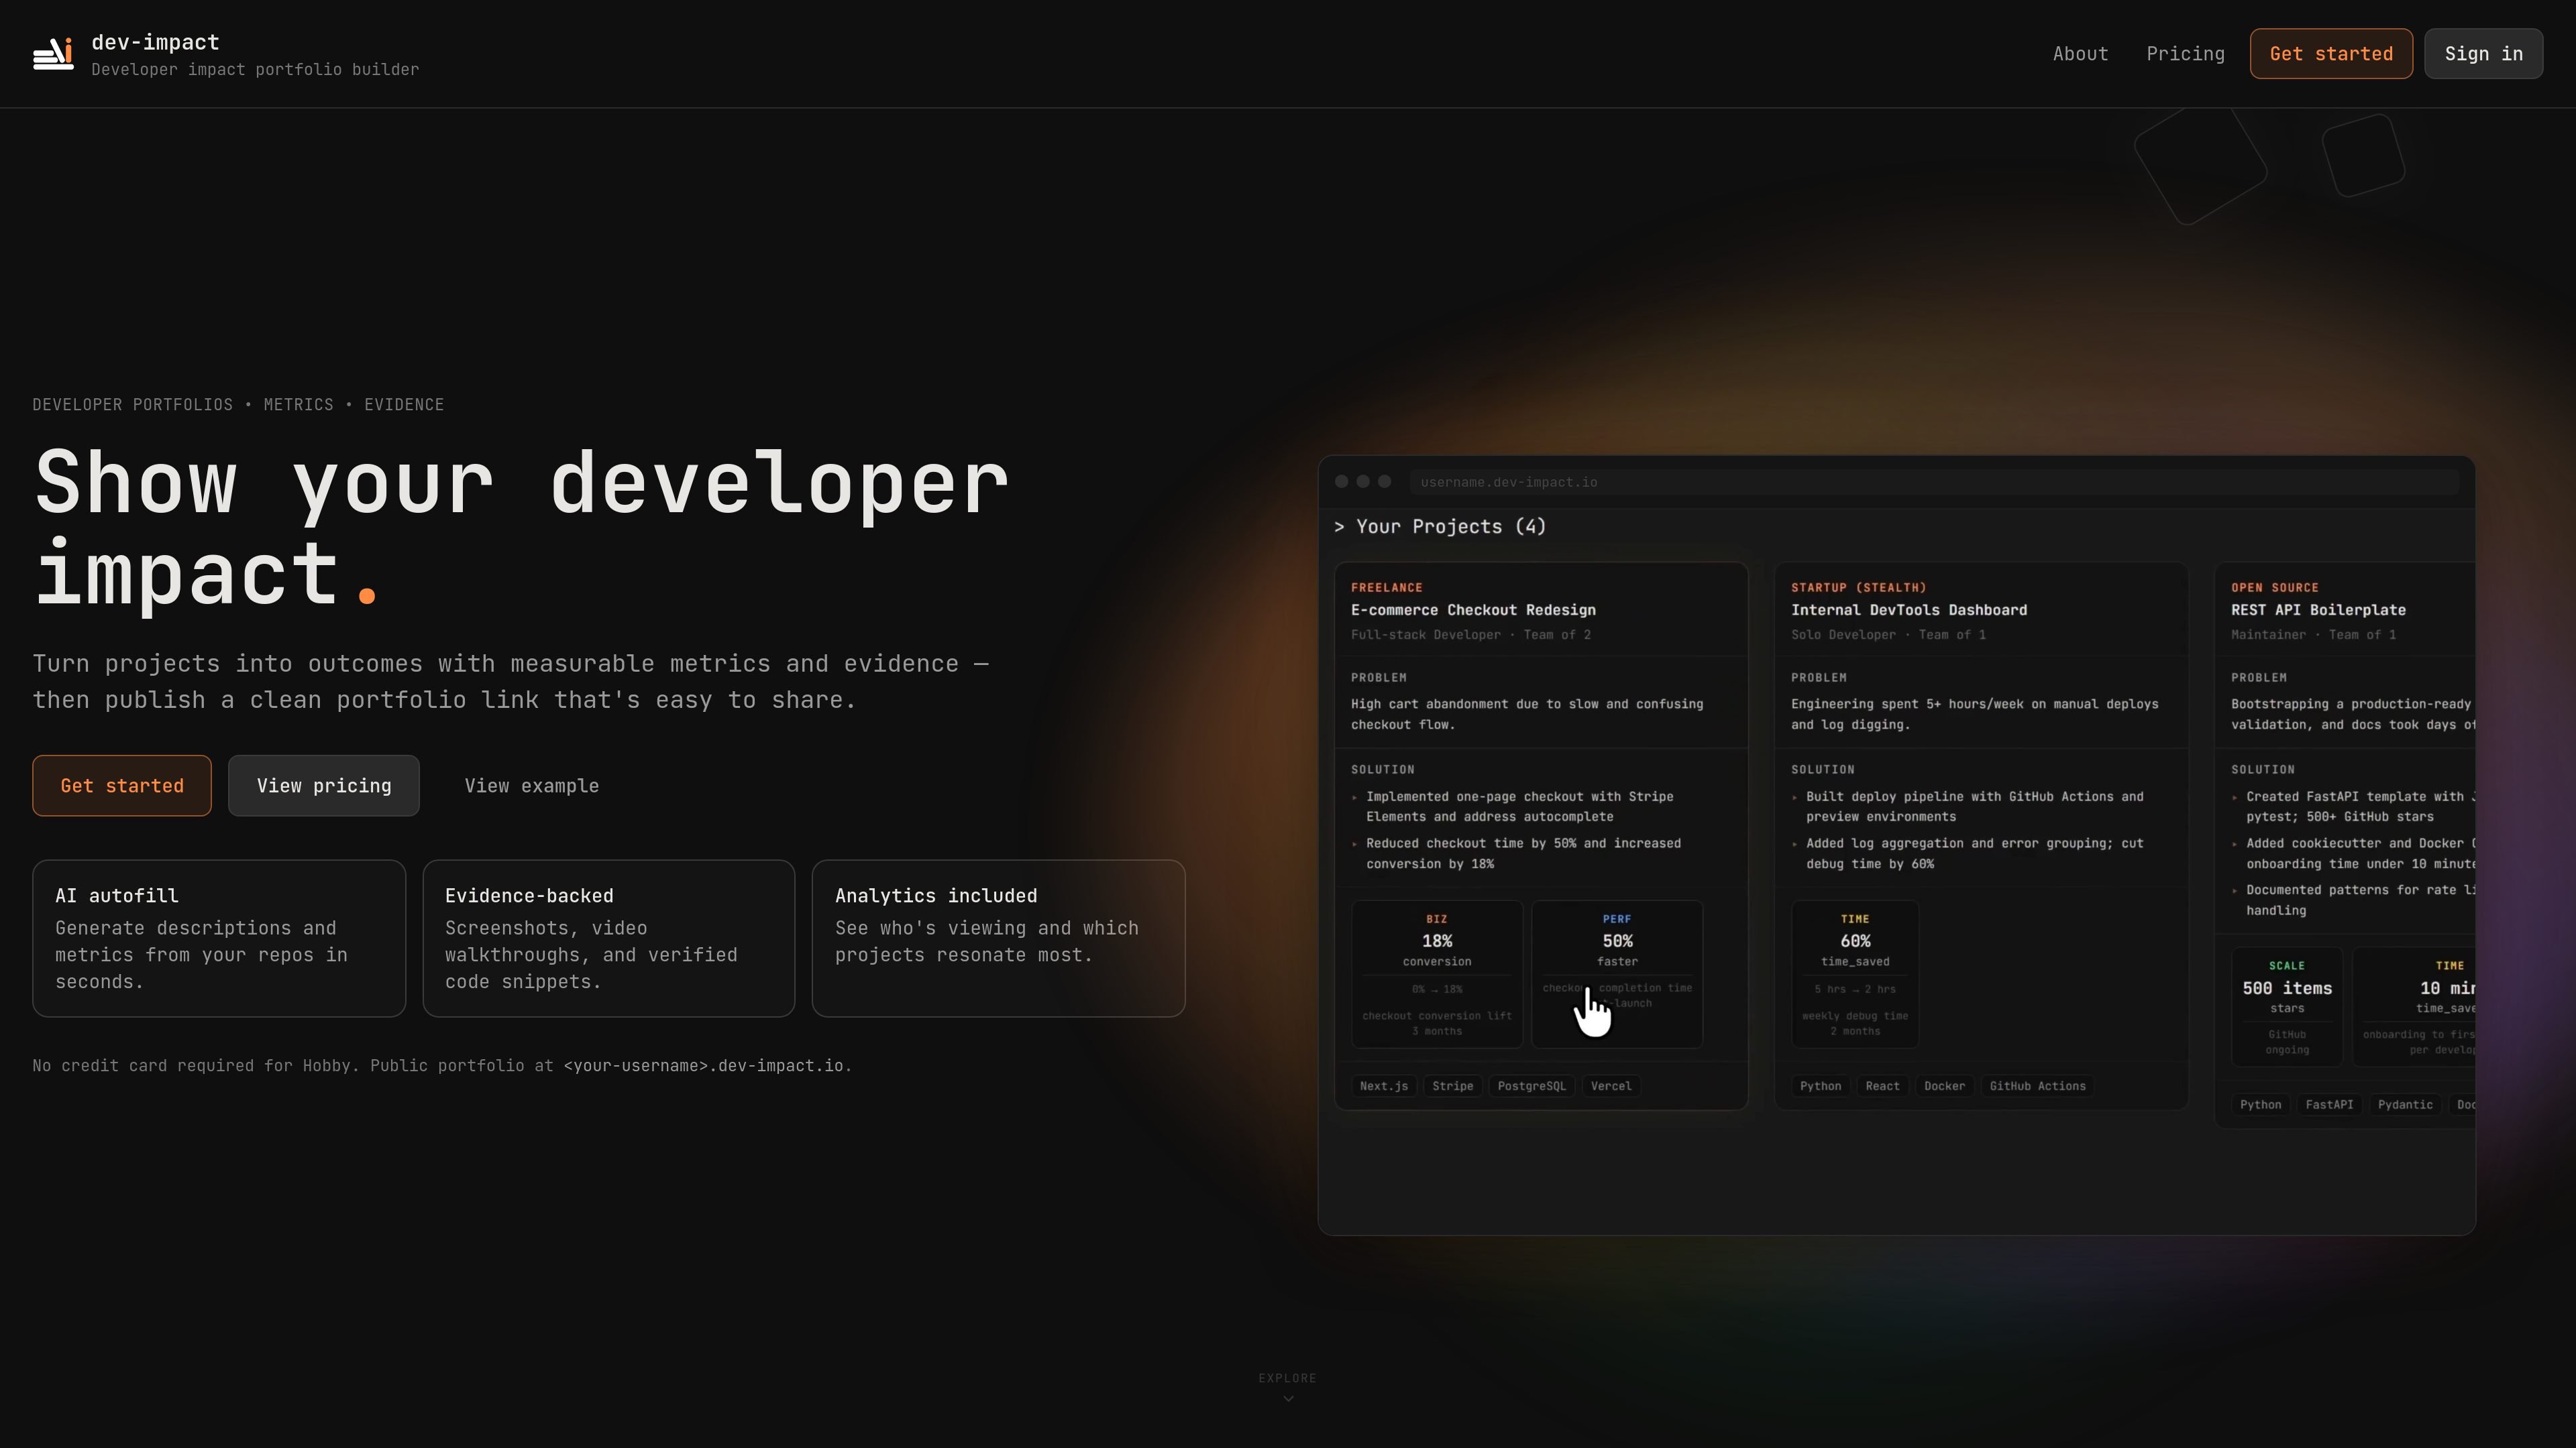The image size is (2576, 1448).
Task: Click the STARTUP (STEALTH) label
Action: pos(1858,588)
